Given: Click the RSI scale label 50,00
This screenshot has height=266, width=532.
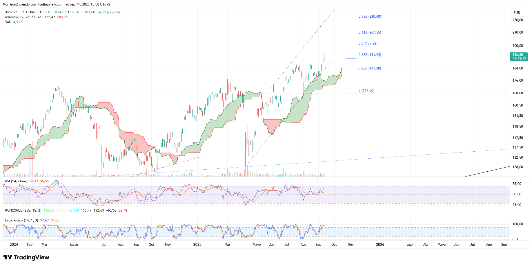Looking at the screenshot, I should [517, 194].
